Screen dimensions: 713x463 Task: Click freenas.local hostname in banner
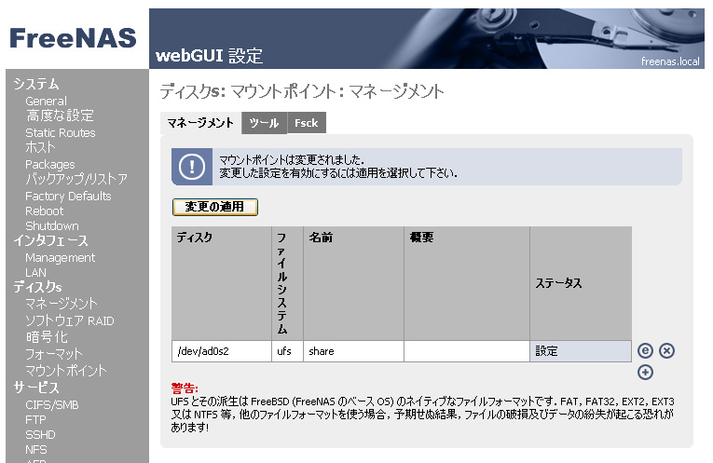(x=670, y=61)
